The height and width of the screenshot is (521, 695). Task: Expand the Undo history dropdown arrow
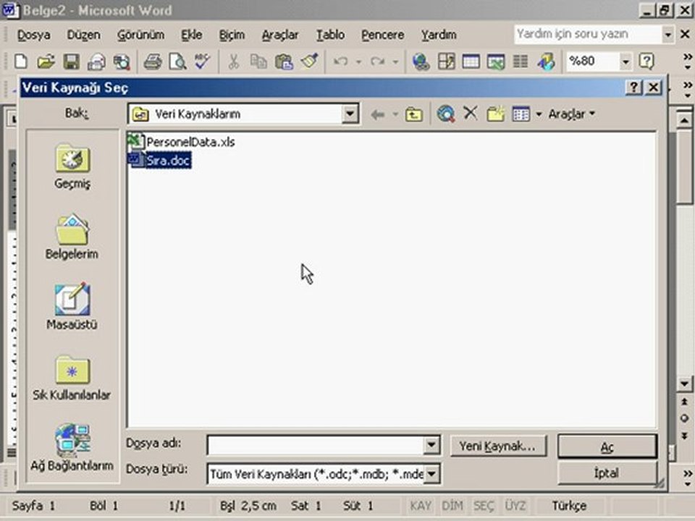pyautogui.click(x=358, y=62)
